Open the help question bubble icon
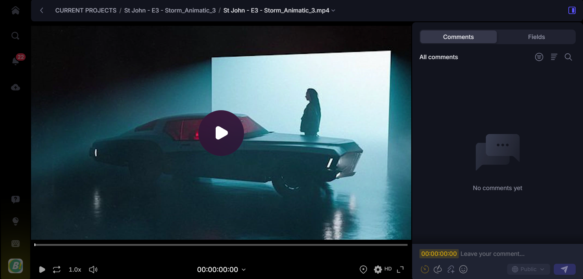 pyautogui.click(x=16, y=200)
